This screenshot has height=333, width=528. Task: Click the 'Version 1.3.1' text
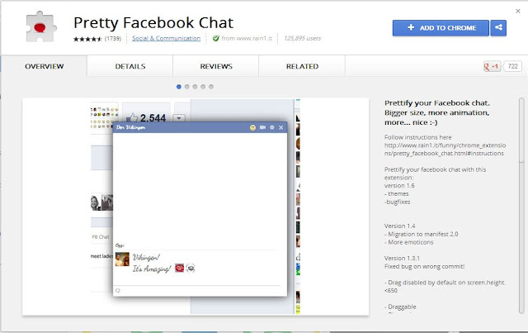402,258
